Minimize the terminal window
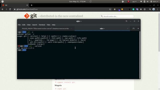This screenshot has width=160, height=90. click(x=130, y=21)
